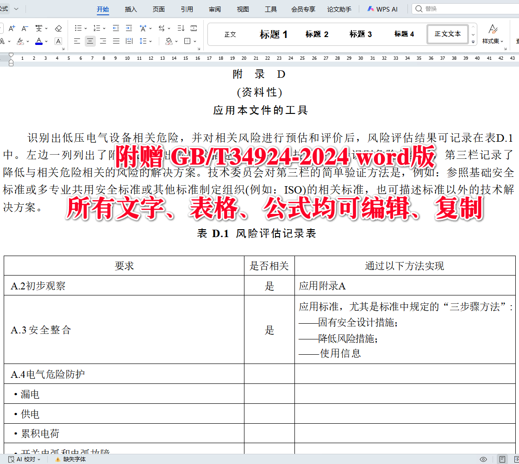Open the 插入 tab
519x464 pixels.
click(x=131, y=9)
